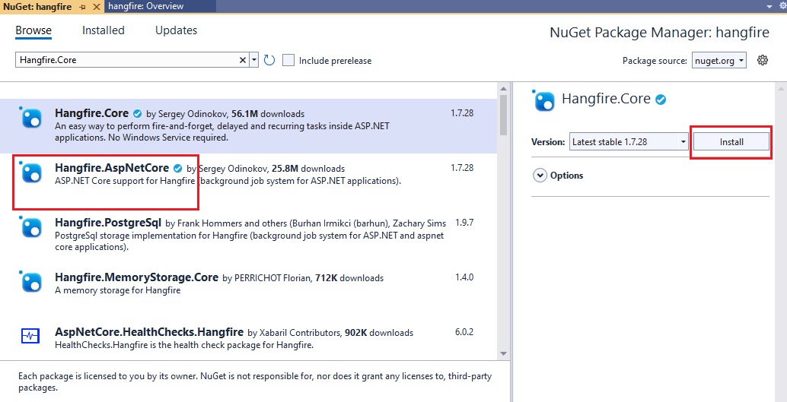Click version 1.9.7 of Hangfire.PostgreSql

click(x=464, y=223)
